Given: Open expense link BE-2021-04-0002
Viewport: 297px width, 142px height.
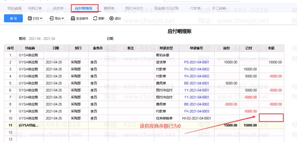Looking at the screenshot, I should coord(196,104).
